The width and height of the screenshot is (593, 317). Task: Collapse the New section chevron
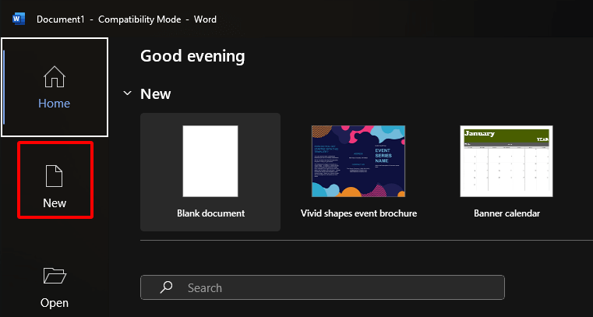pyautogui.click(x=128, y=93)
